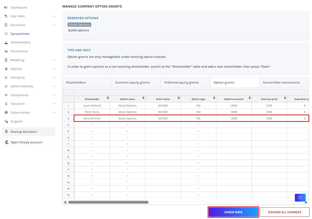Viewport: 312px width, 219px height.
Task: Pin the Option class column
Action: pos(143,98)
